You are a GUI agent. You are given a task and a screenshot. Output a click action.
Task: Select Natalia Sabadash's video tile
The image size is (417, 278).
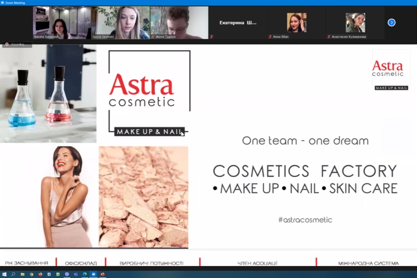coord(62,23)
